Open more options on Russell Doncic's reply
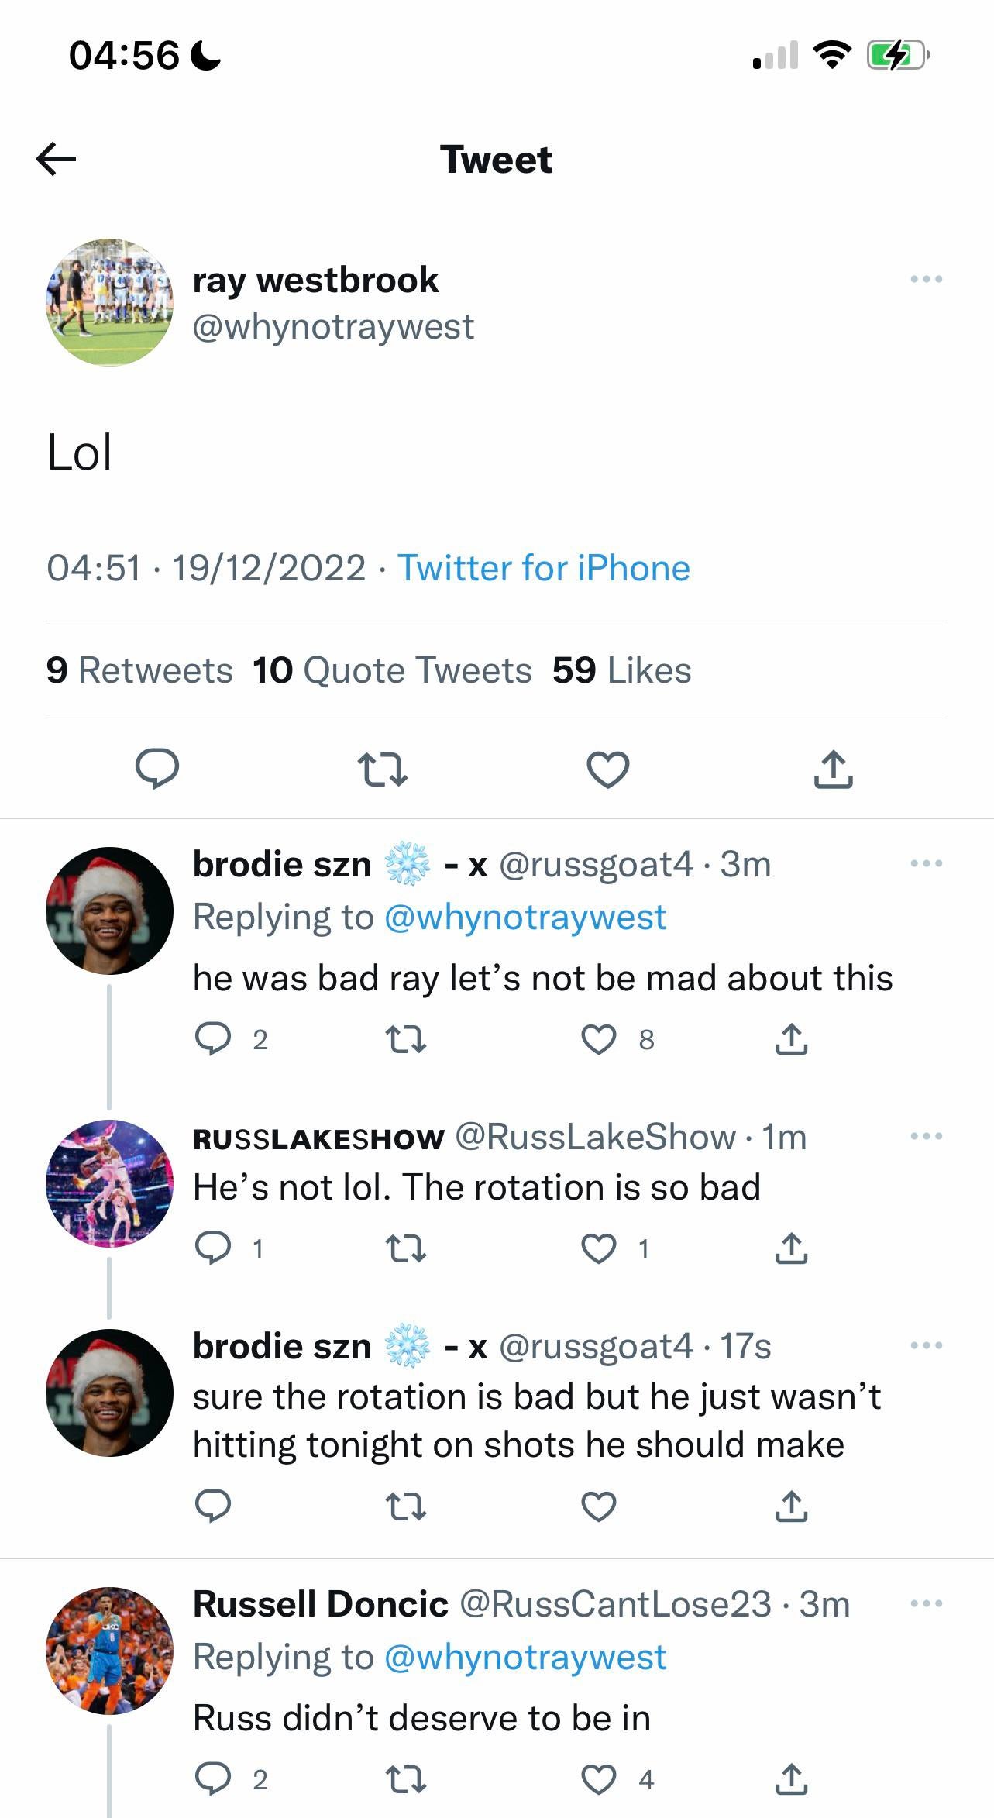The width and height of the screenshot is (994, 1818). [927, 1603]
